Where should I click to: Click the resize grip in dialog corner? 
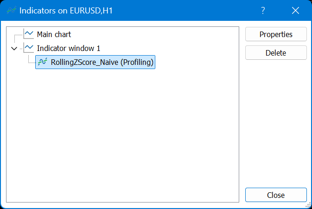tap(308, 205)
